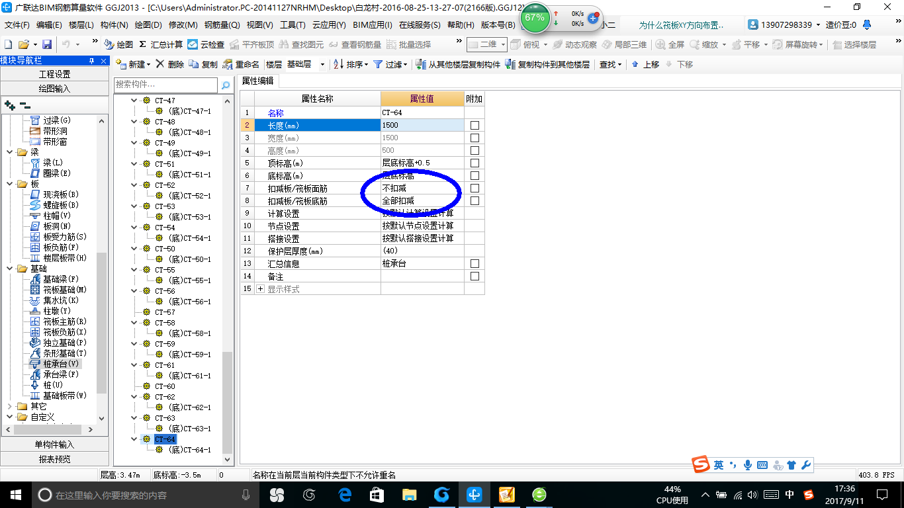The image size is (904, 508).
Task: Click the 工程设置 navigation button
Action: point(54,74)
